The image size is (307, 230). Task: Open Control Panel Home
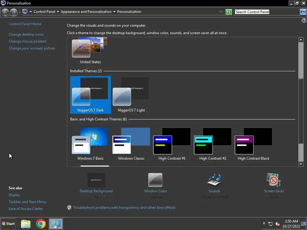pos(25,24)
